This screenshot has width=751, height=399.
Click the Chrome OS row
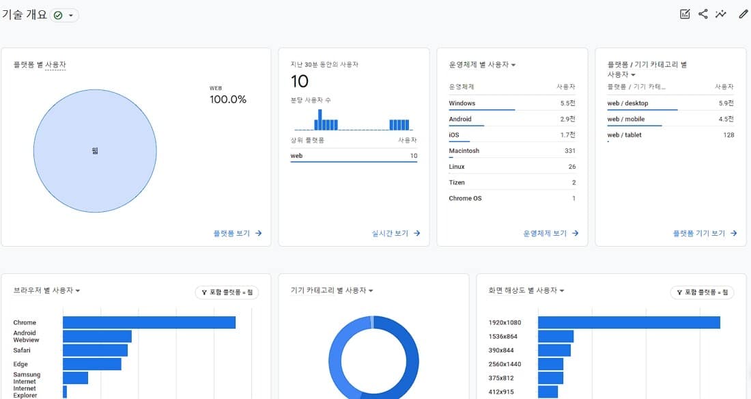(512, 198)
